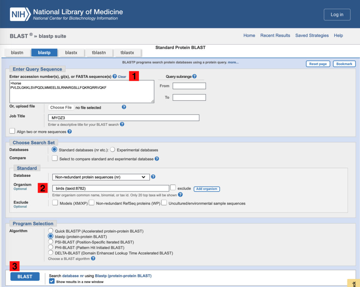Click the BLAST title in breadcrumb
360x287 pixels.
(x=19, y=36)
